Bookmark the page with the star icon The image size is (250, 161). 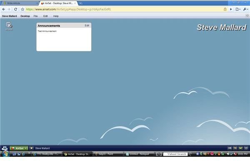click(x=22, y=9)
